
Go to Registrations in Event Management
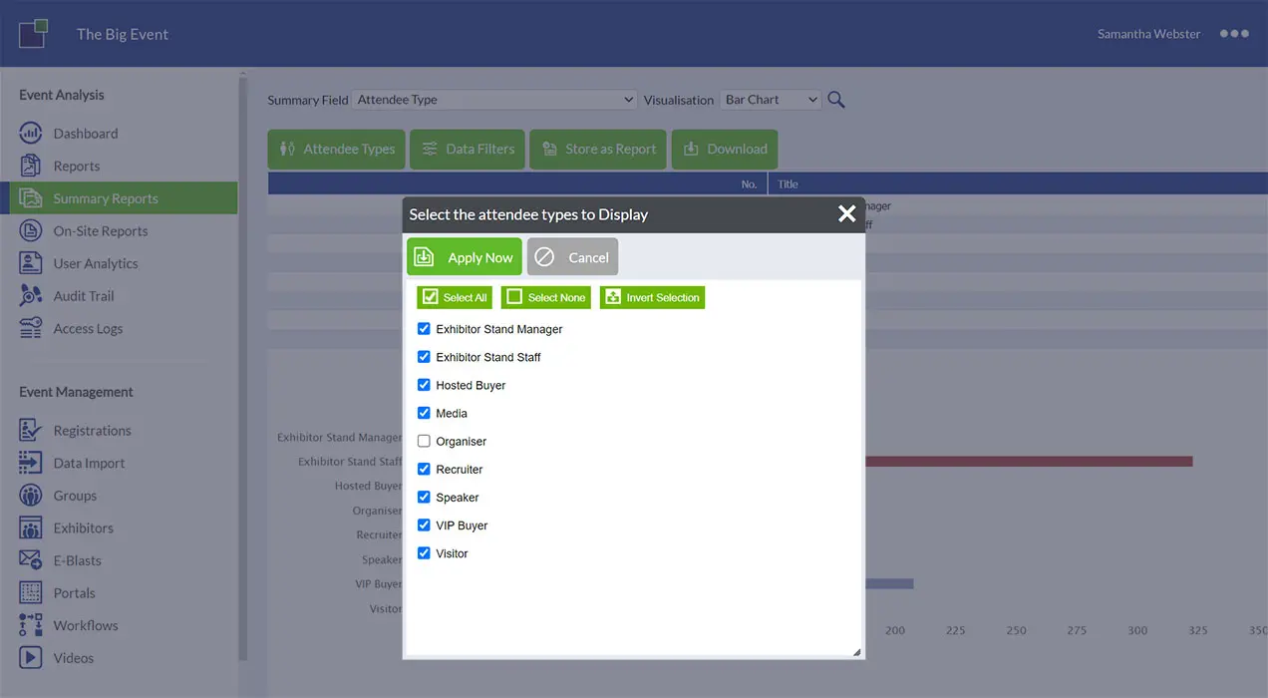click(92, 431)
